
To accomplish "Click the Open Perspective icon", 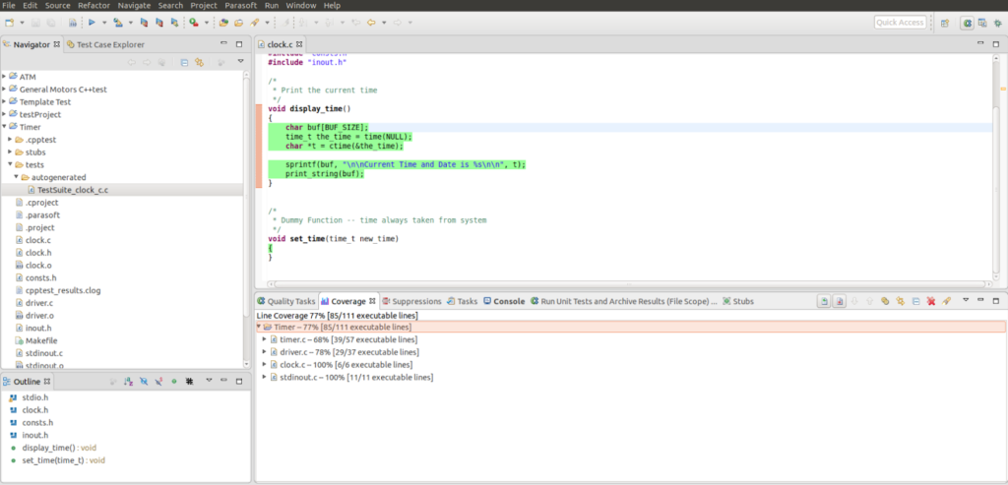I will click(945, 22).
